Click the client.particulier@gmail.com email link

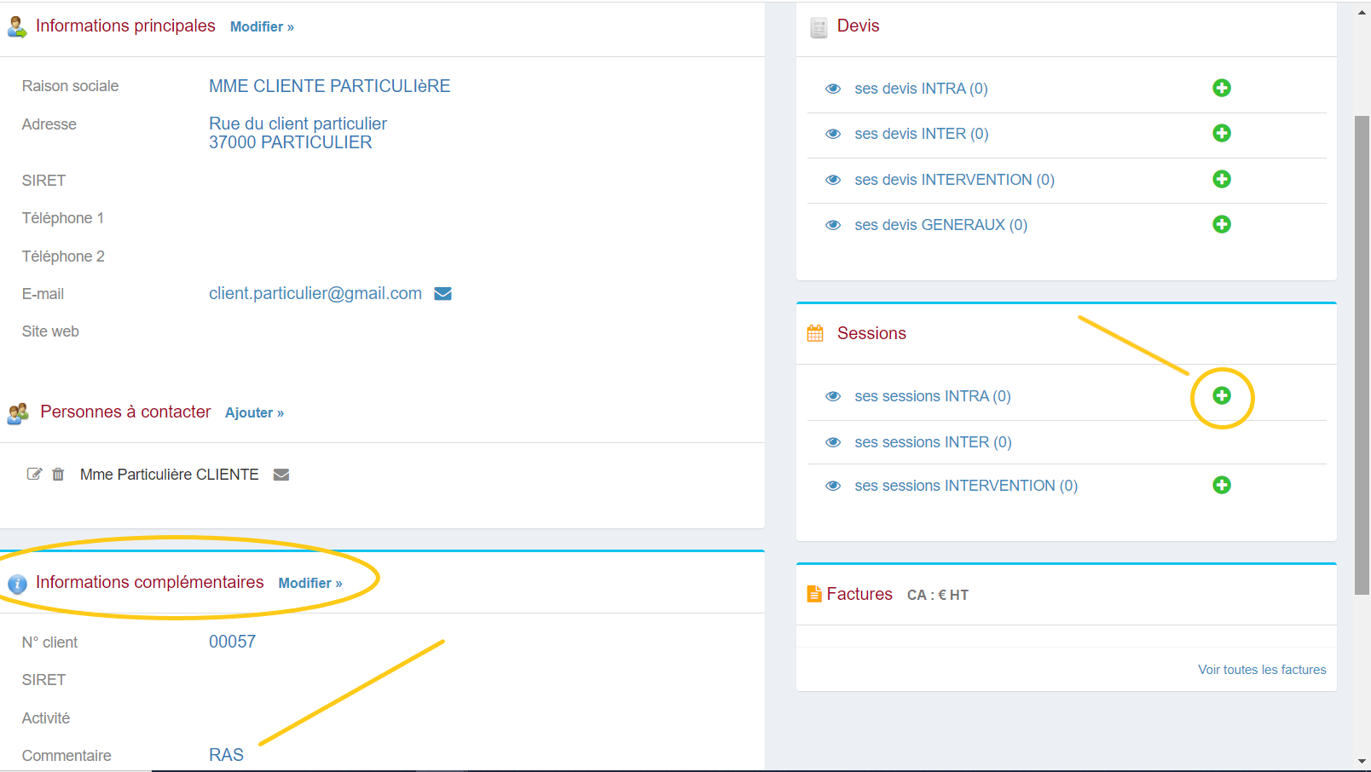pyautogui.click(x=315, y=293)
